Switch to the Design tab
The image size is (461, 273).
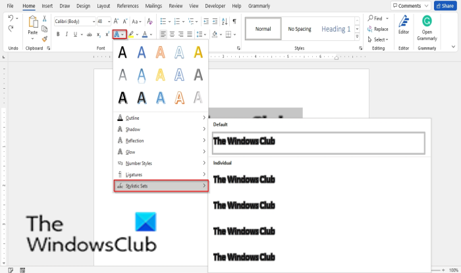pos(83,6)
